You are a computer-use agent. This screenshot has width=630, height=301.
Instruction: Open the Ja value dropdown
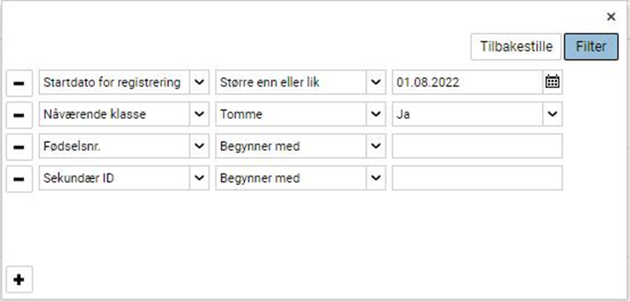(552, 114)
